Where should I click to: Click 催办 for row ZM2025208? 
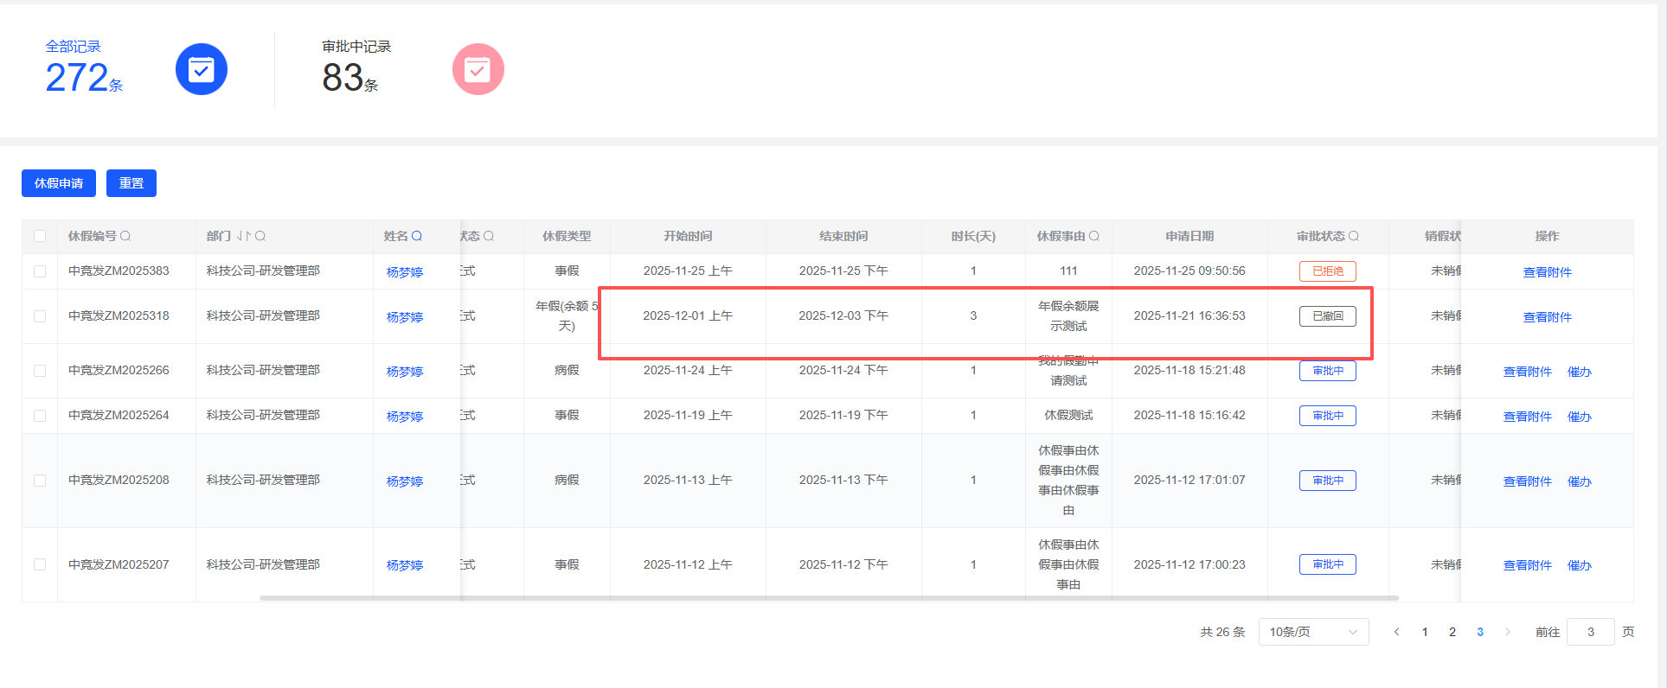click(1579, 481)
